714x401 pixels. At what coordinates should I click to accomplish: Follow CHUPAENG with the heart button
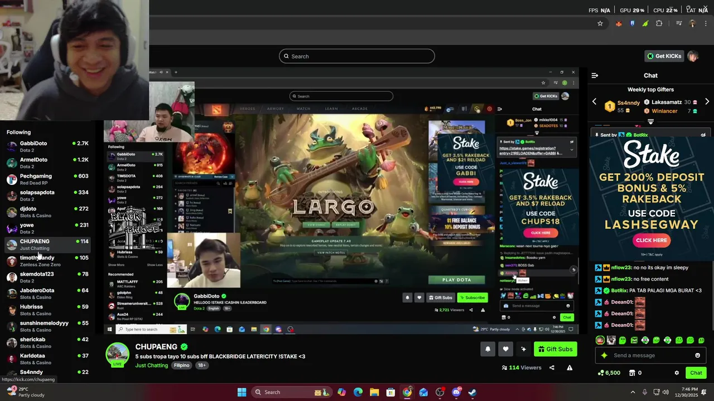coord(505,349)
